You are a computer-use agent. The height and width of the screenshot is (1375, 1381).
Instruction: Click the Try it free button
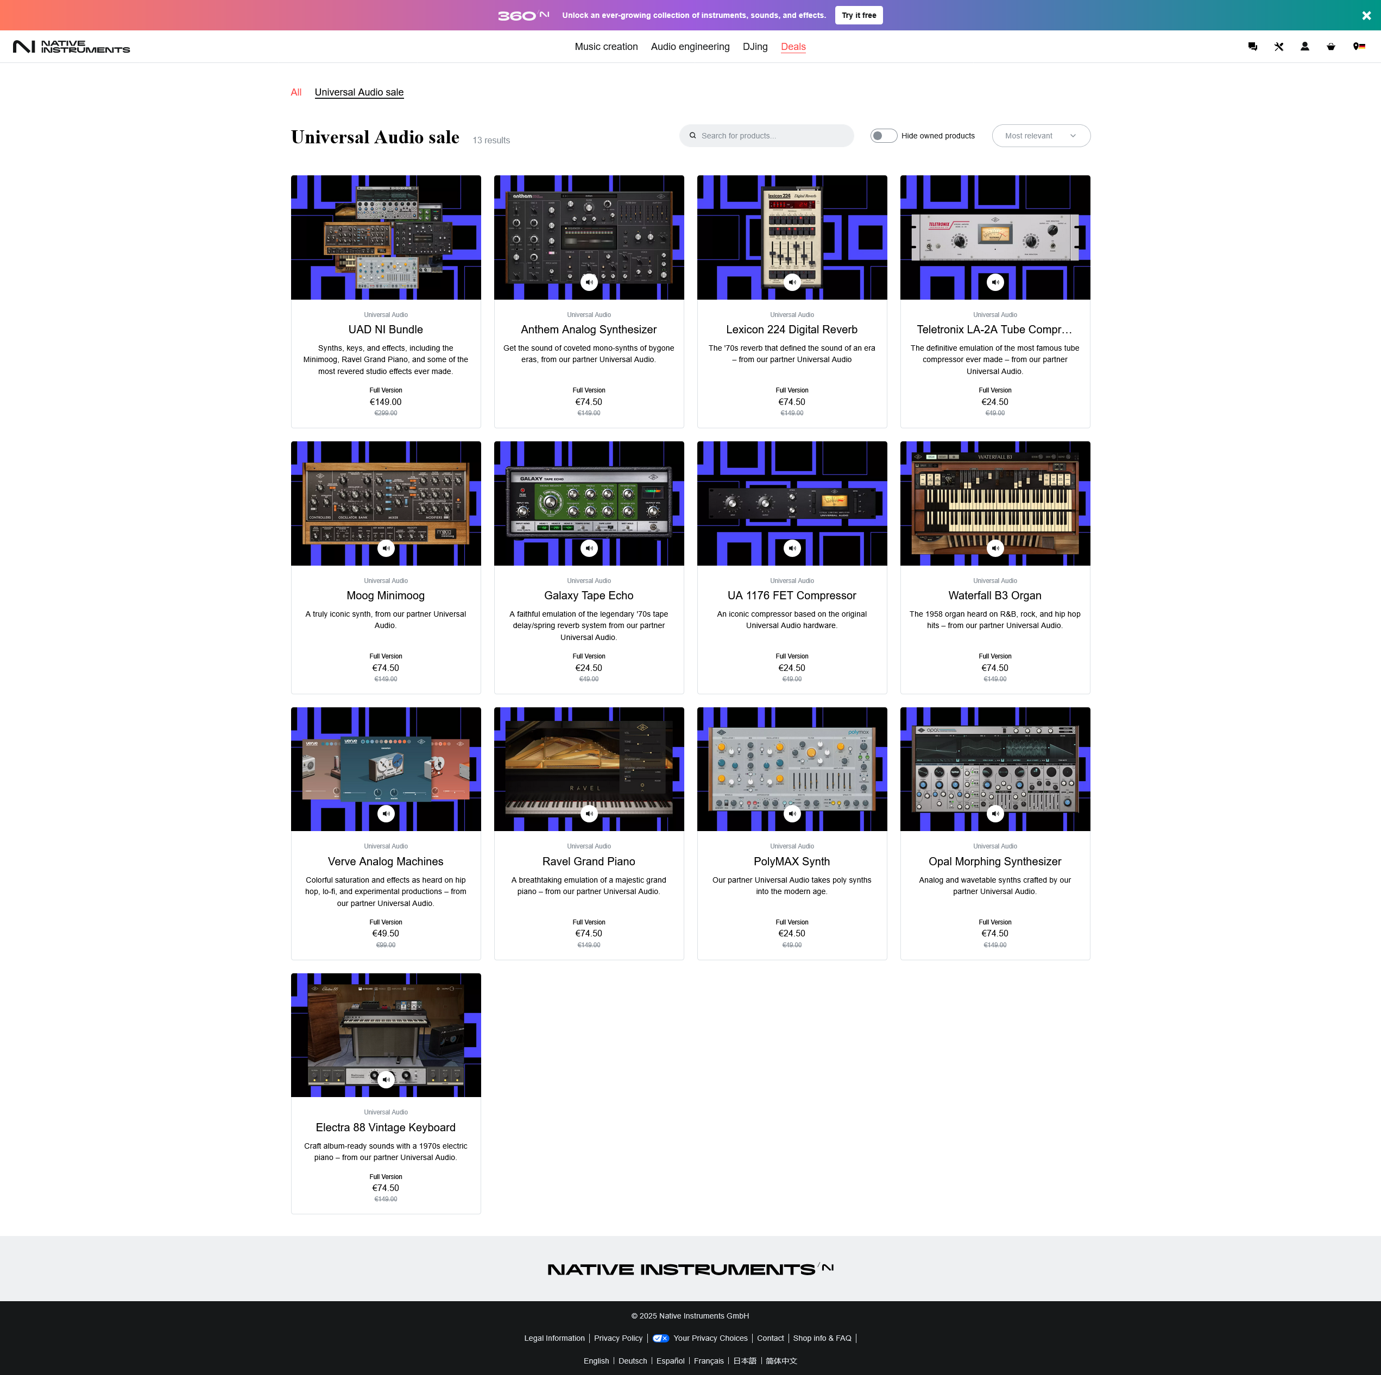point(858,15)
